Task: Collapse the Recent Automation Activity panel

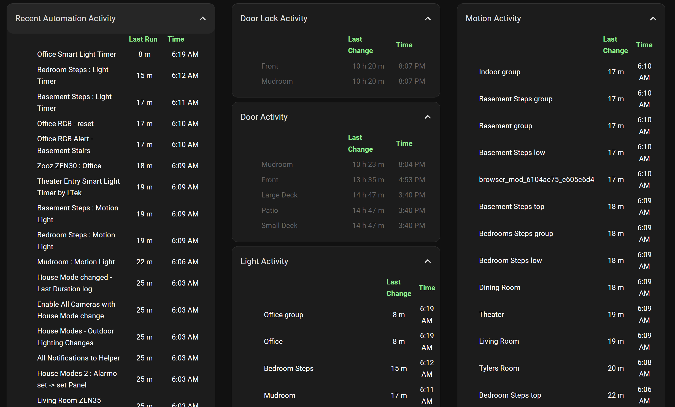Action: point(202,18)
